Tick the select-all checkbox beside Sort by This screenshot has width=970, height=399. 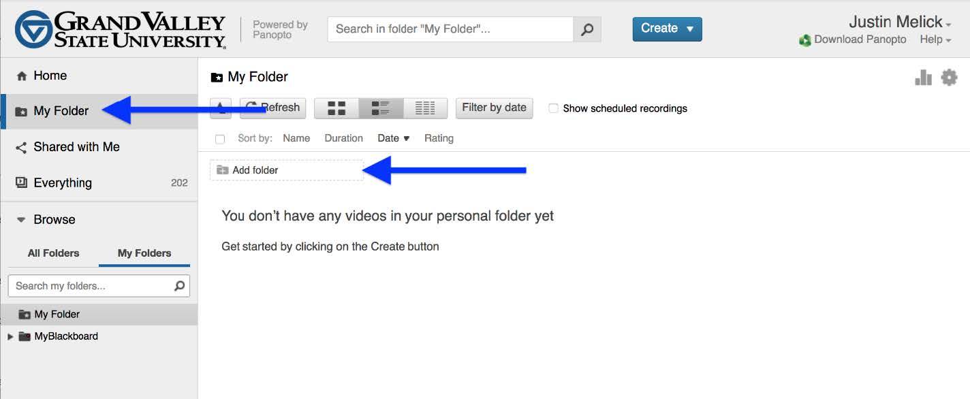pyautogui.click(x=220, y=139)
